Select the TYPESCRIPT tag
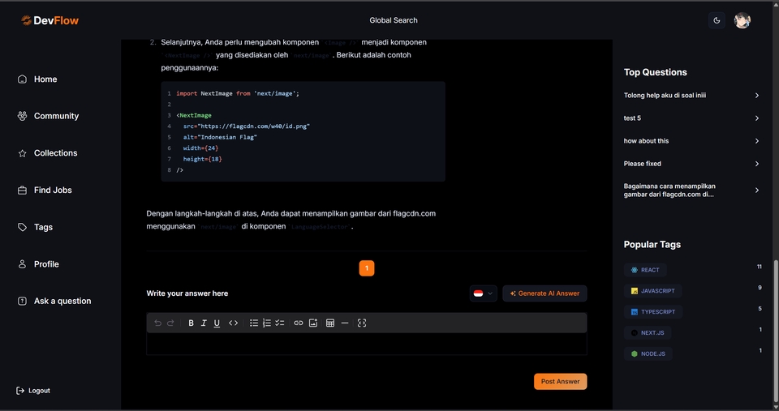This screenshot has height=411, width=779. [x=652, y=312]
